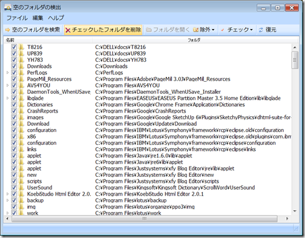Click the CrashReports folder icon
Screen dimensions: 305x238
pyautogui.click(x=22, y=111)
